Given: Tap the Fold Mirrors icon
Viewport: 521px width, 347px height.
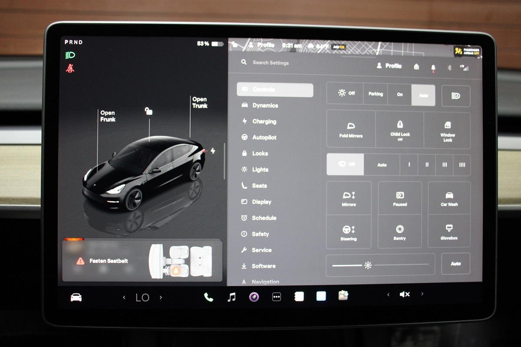Looking at the screenshot, I should pos(351,129).
